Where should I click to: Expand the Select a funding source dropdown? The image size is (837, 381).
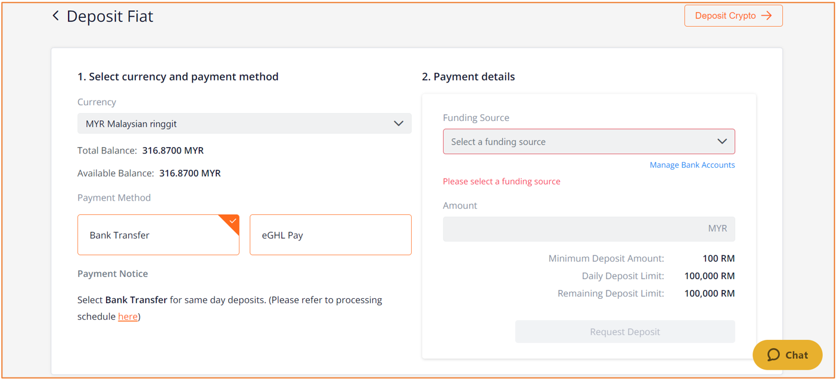pos(589,142)
